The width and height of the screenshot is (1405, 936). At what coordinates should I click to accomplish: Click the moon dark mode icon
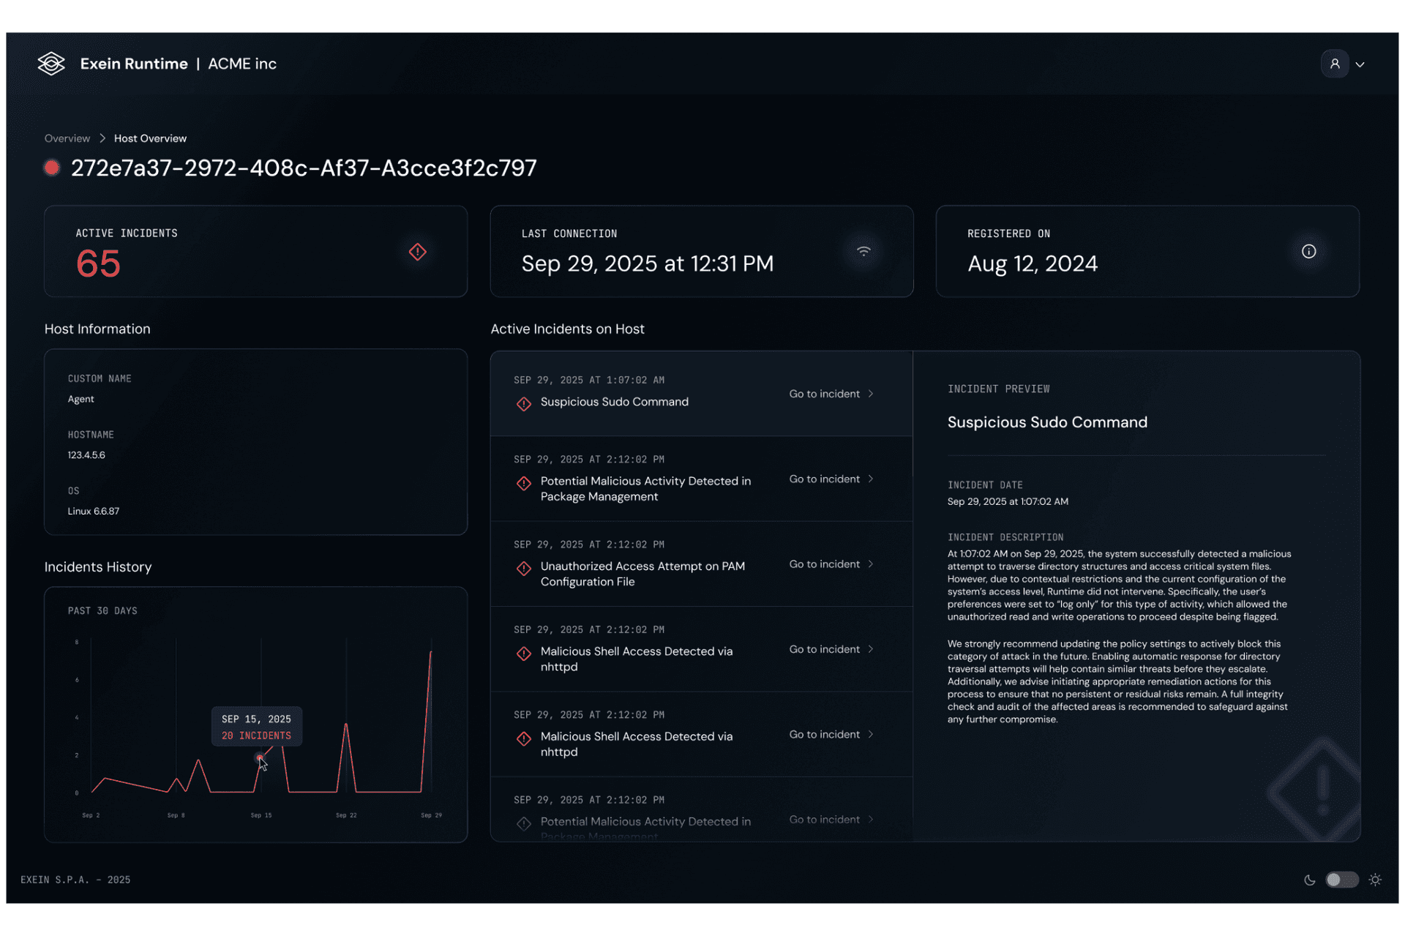point(1309,880)
